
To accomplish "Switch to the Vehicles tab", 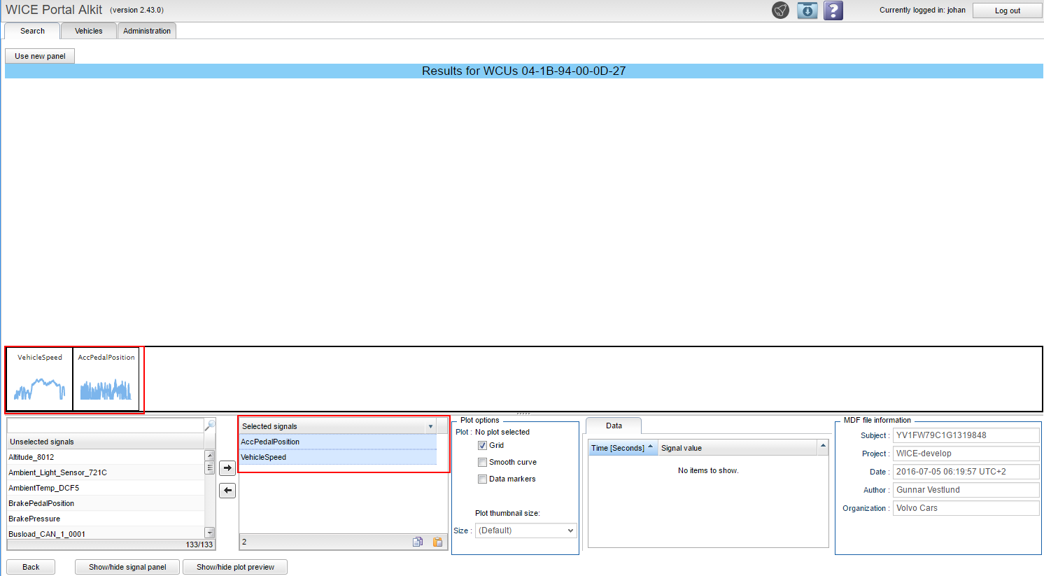I will pos(88,31).
